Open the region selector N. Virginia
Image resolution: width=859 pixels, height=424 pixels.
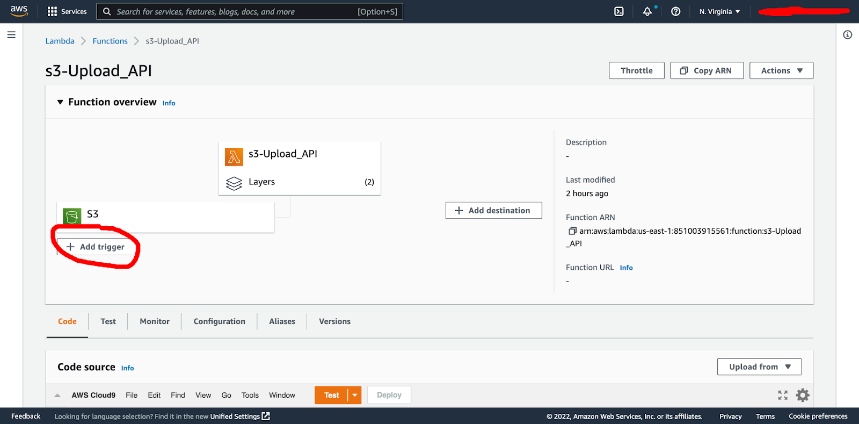pyautogui.click(x=719, y=11)
